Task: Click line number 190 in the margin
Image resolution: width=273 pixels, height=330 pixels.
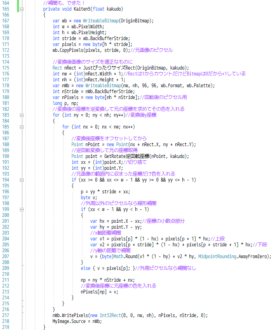Action: tap(5, 156)
